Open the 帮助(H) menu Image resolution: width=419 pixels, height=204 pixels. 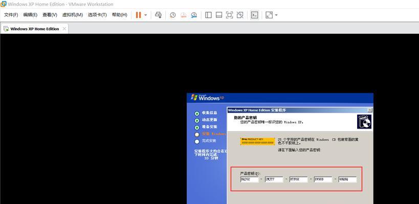[119, 15]
